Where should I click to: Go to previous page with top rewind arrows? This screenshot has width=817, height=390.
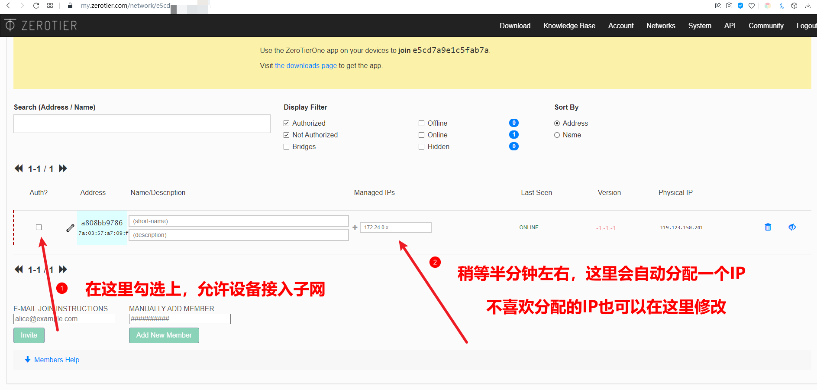pos(19,169)
